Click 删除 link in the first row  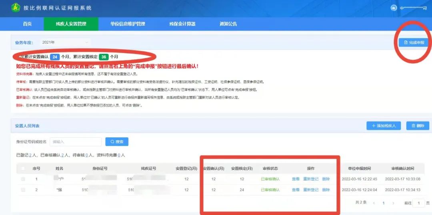tap(326, 179)
